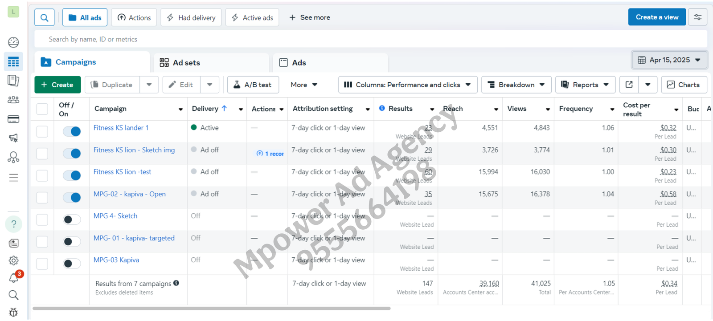Open the Reports dropdown

585,85
